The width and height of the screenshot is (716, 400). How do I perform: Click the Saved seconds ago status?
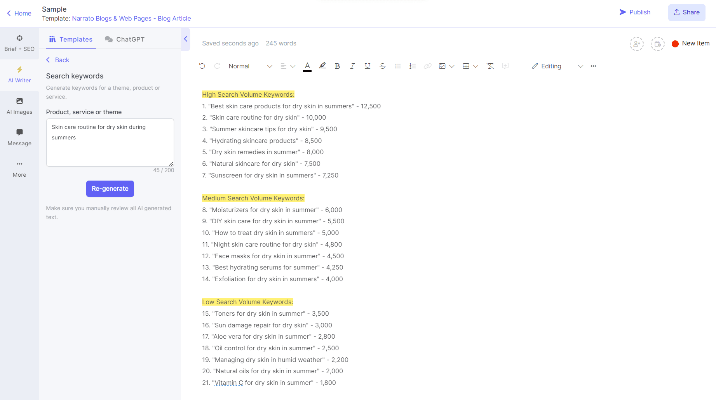pos(230,43)
